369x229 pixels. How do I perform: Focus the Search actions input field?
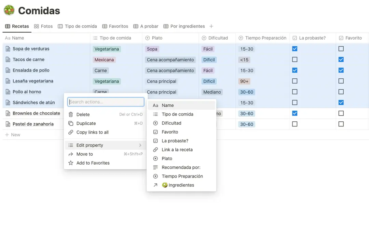(x=106, y=102)
